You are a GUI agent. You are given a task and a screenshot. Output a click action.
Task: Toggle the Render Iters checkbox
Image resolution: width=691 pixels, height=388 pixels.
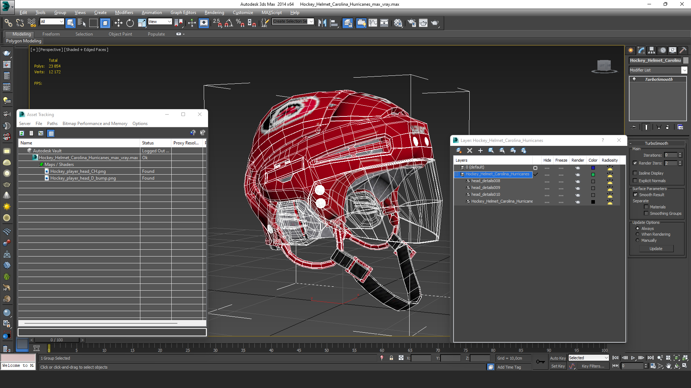pyautogui.click(x=635, y=163)
